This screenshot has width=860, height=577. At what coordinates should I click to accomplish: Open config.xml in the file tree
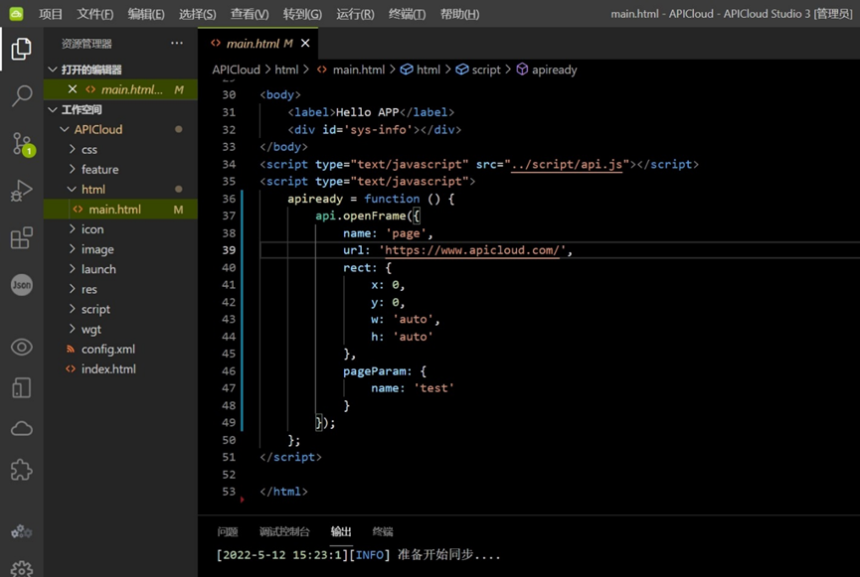tap(108, 349)
